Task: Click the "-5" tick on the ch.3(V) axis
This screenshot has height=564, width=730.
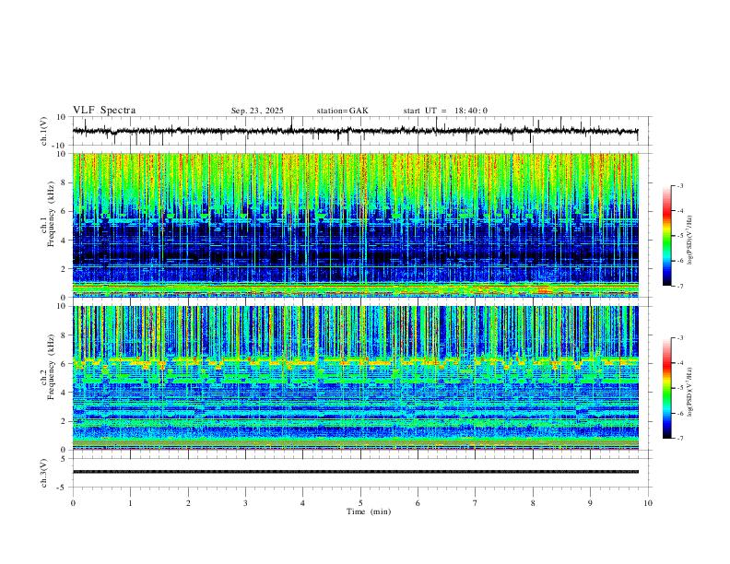Action: point(62,488)
